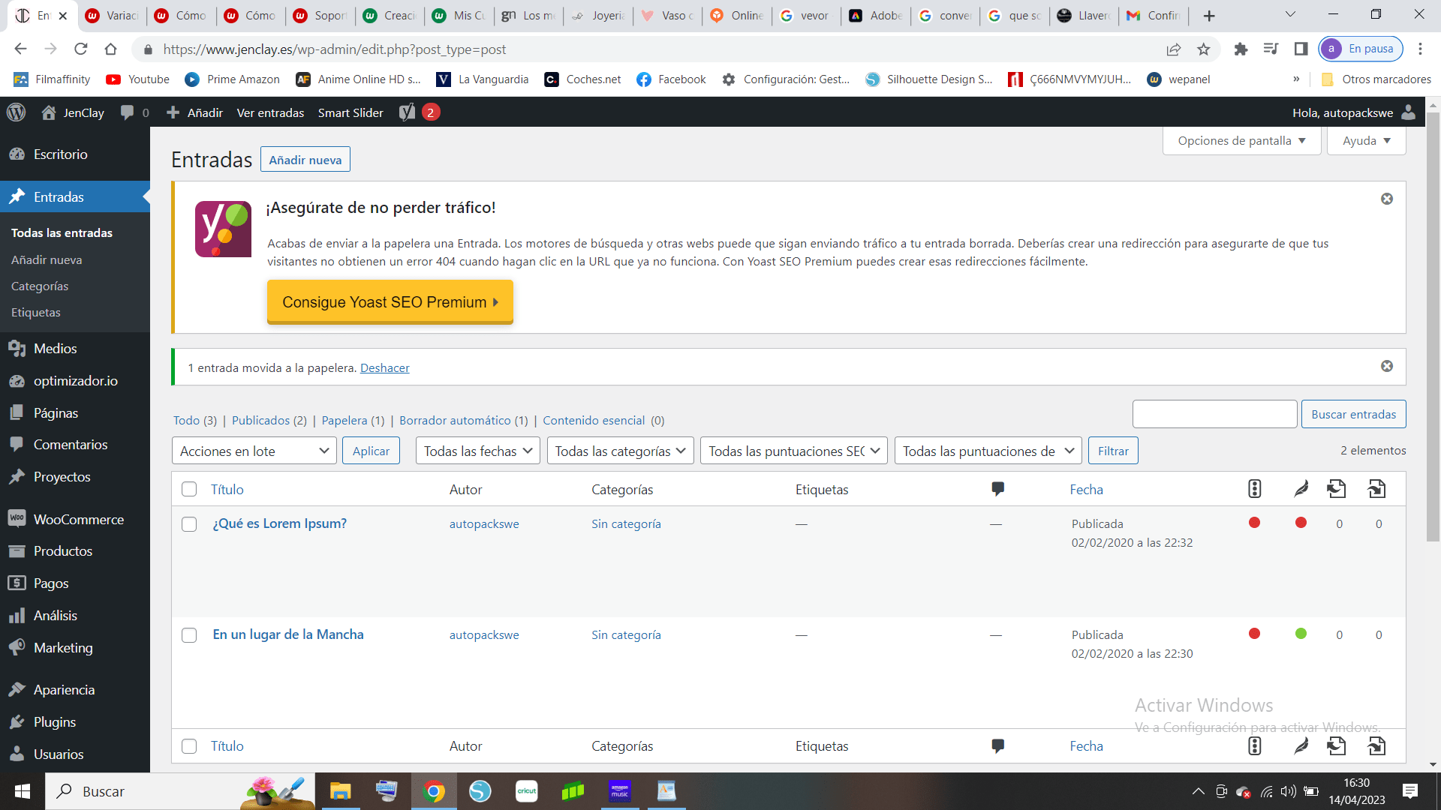Click the browser address bar URL
The width and height of the screenshot is (1441, 810).
[335, 49]
